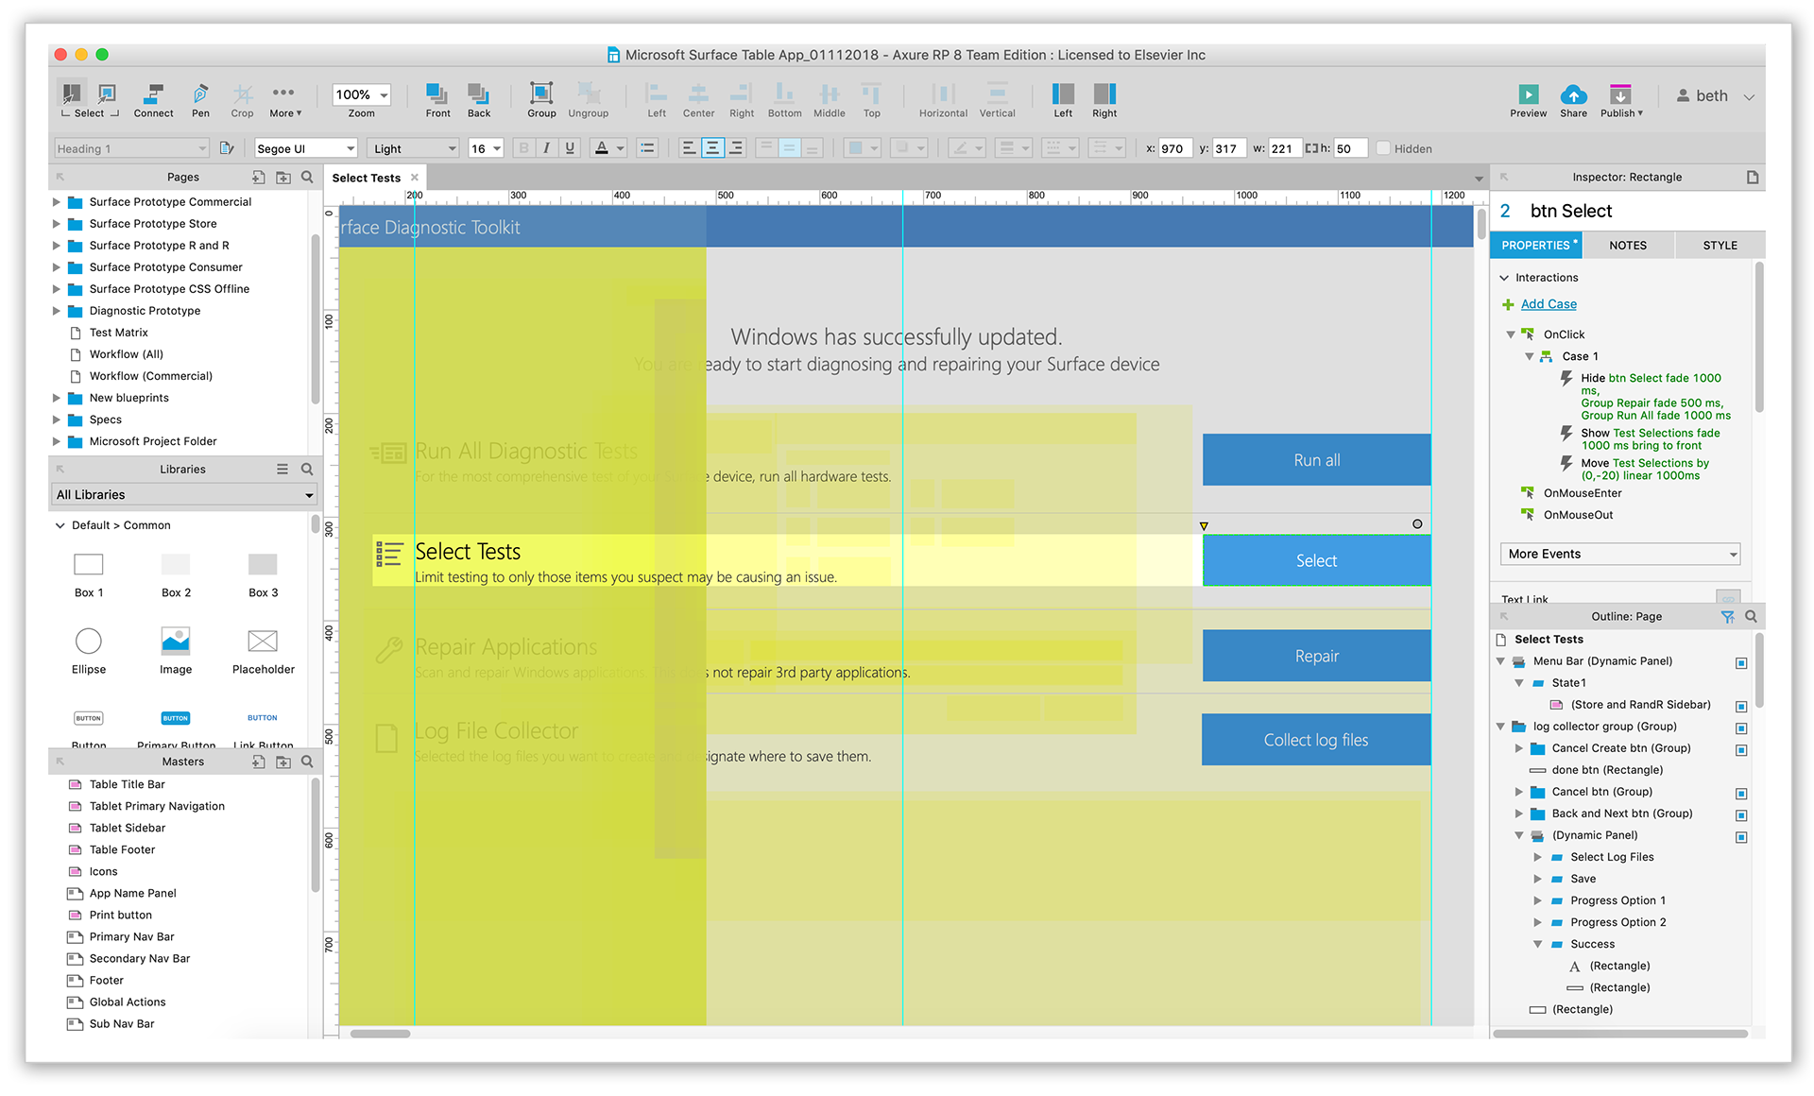Open the beth account menu

1715,96
